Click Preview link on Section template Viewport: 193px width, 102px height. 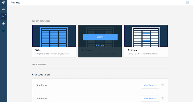point(100,45)
